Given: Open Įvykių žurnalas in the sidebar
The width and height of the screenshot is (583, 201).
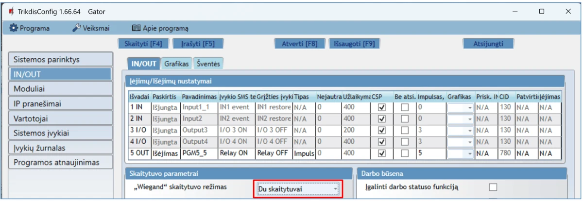Looking at the screenshot, I should [x=60, y=148].
